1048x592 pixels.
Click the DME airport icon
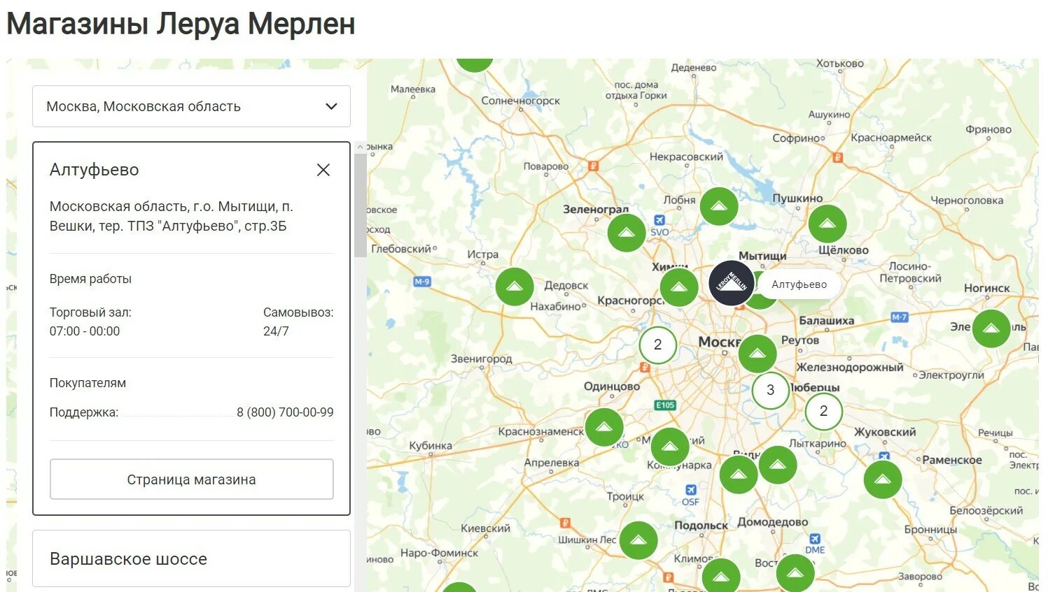(x=814, y=538)
